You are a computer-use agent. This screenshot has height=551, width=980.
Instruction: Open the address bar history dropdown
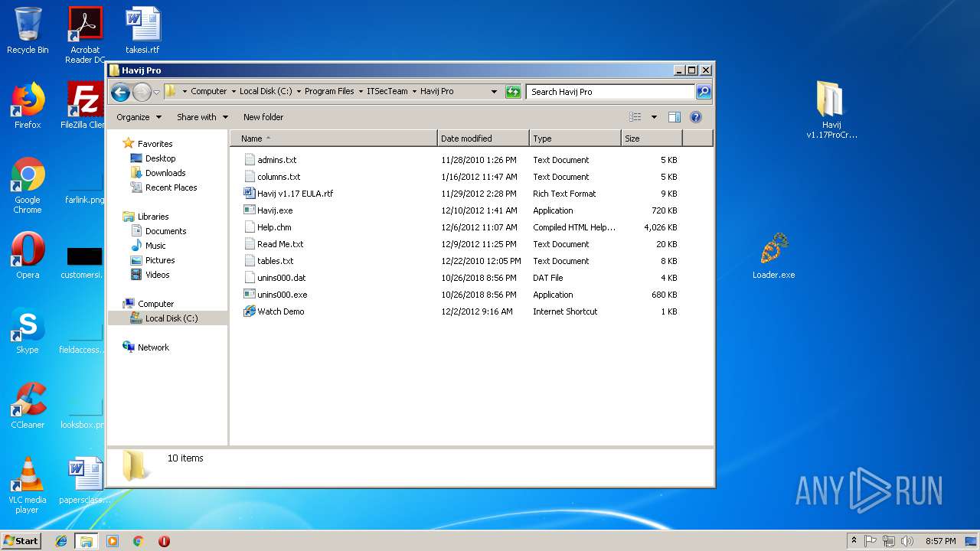click(x=495, y=92)
